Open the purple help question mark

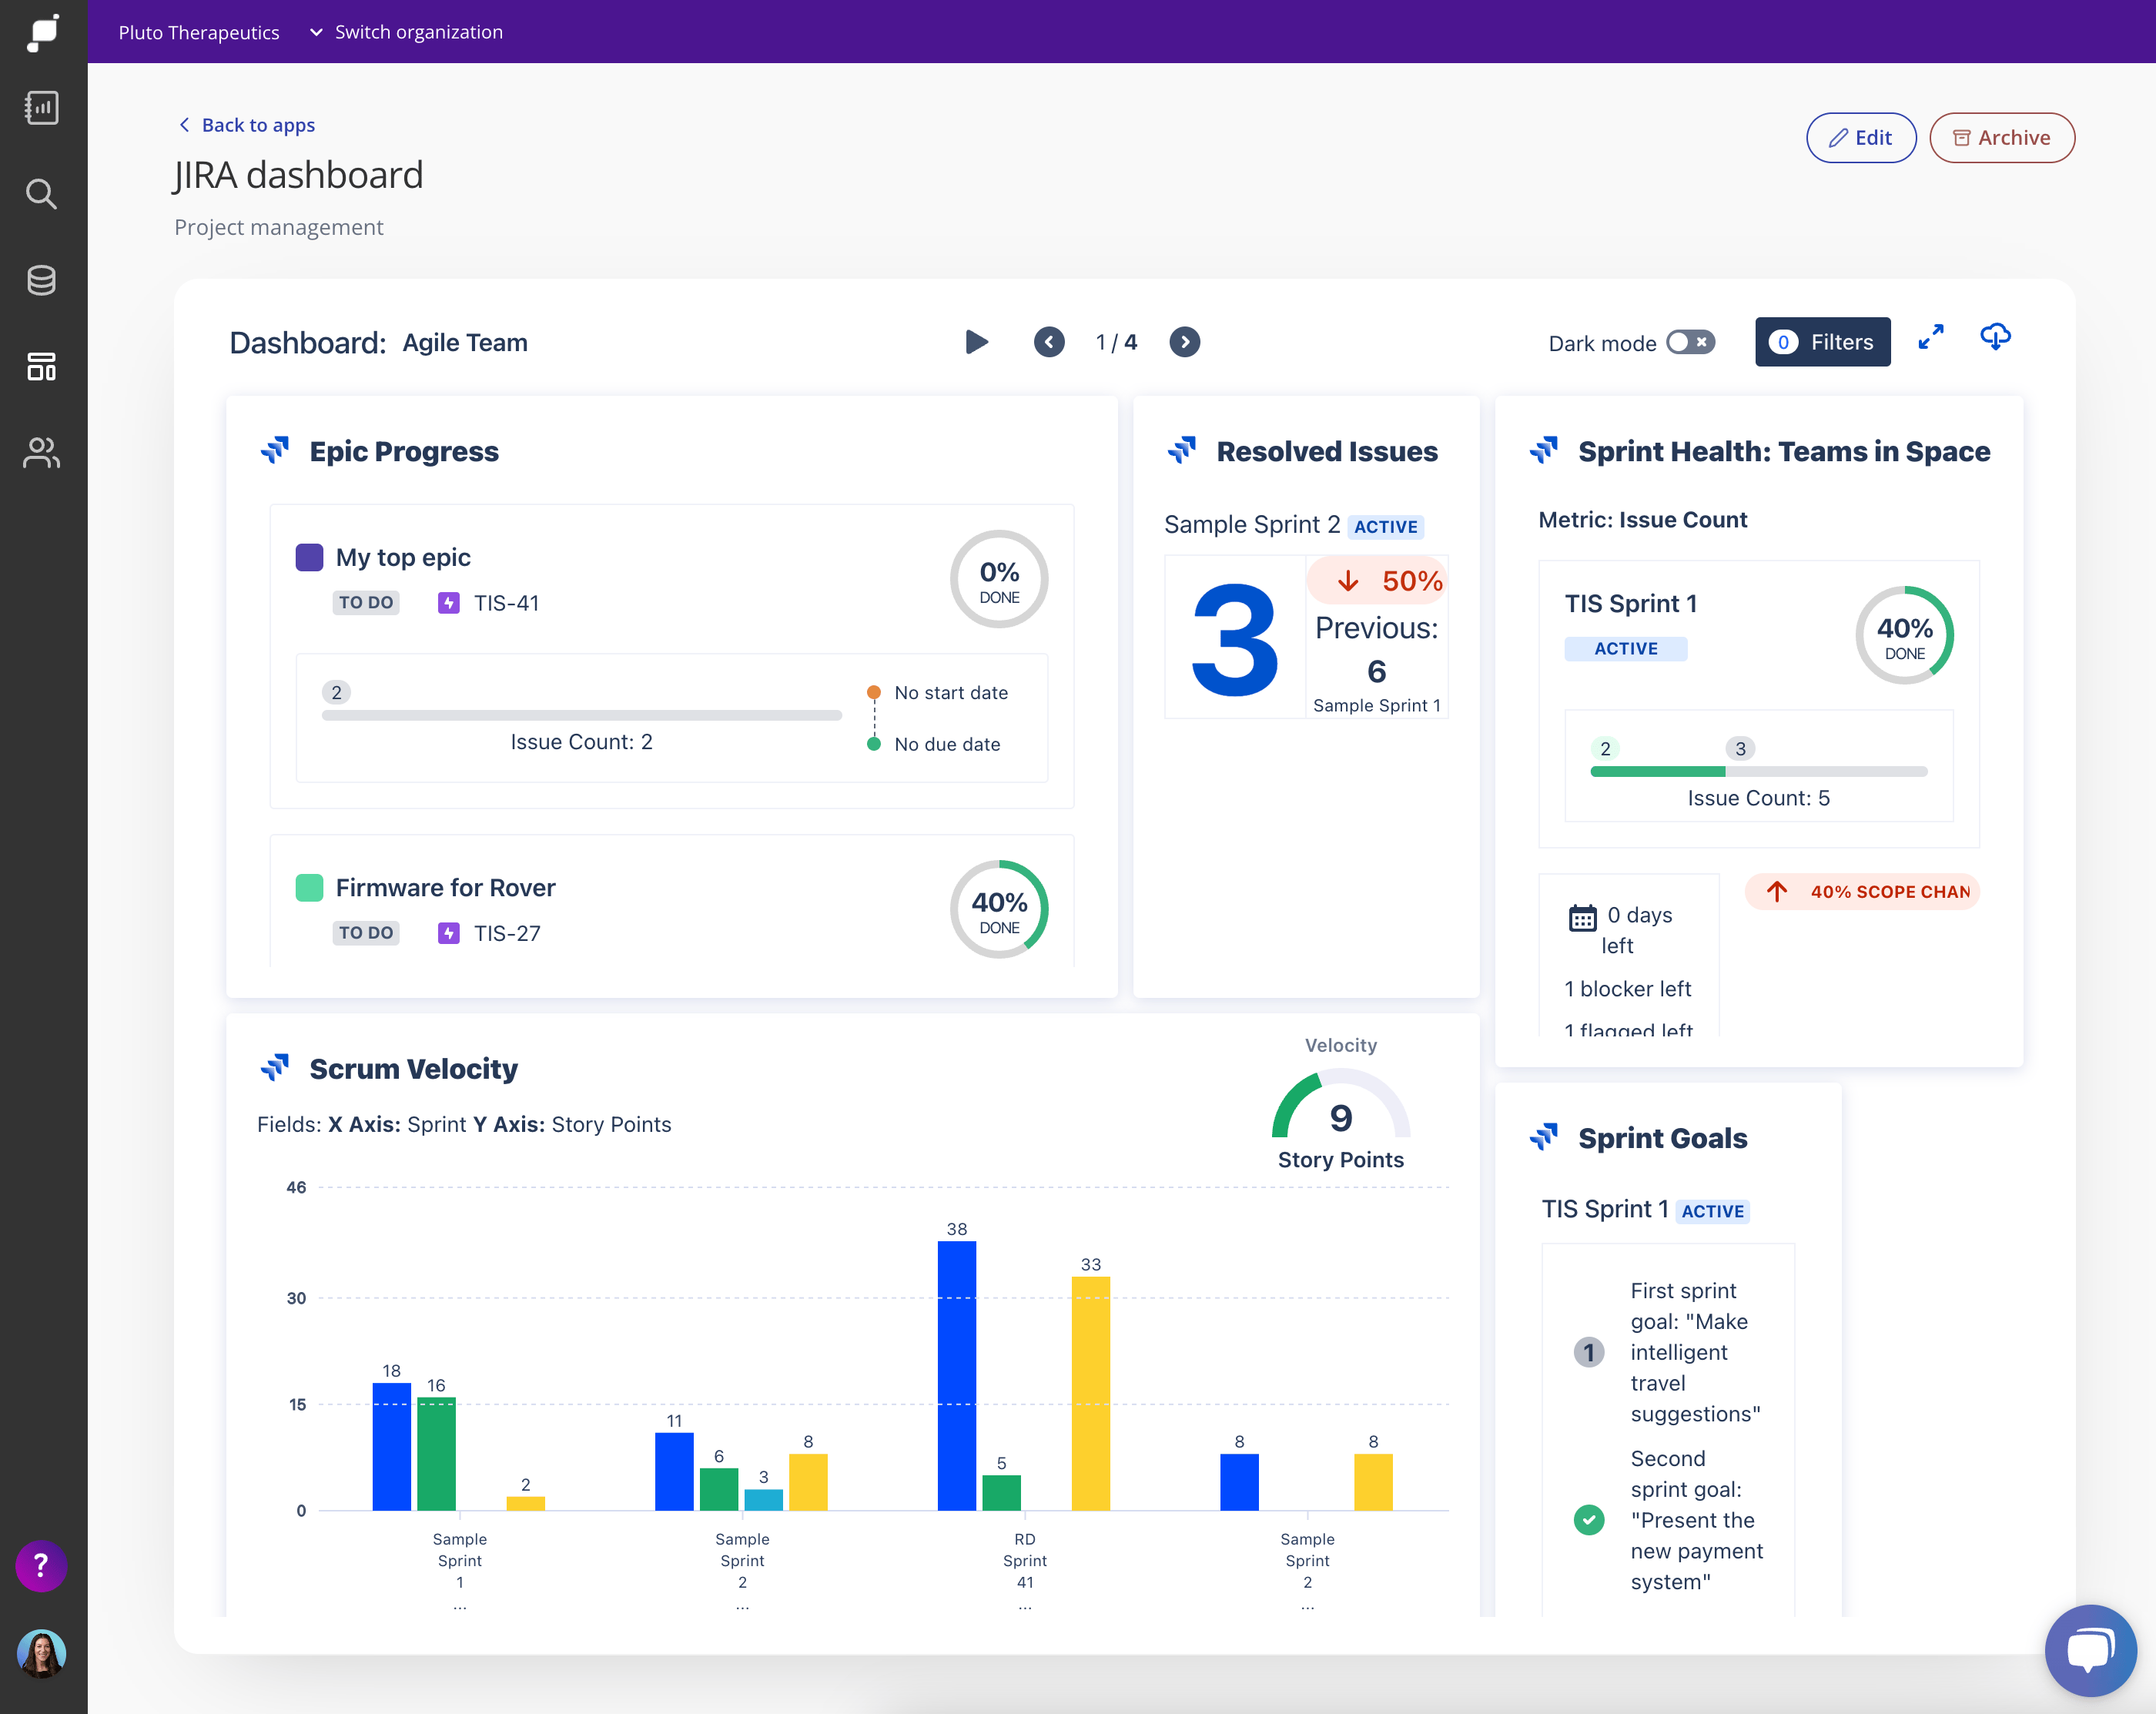coord(41,1565)
